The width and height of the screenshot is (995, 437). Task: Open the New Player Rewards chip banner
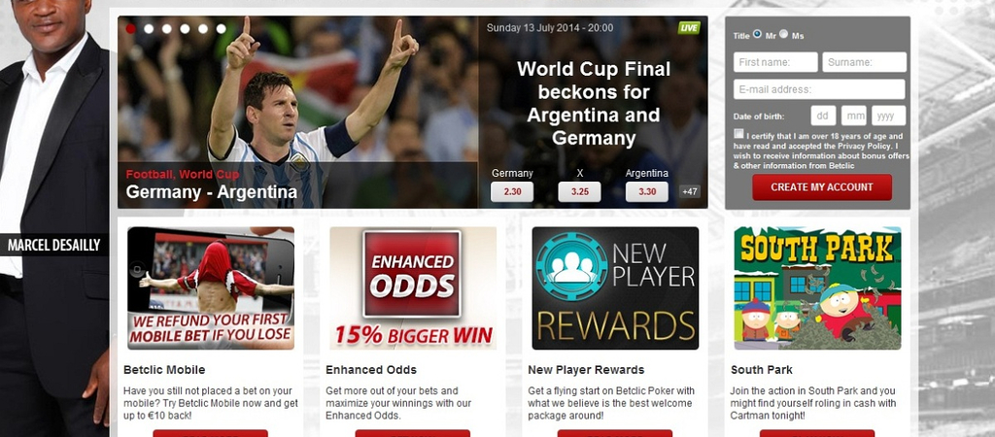tap(615, 288)
